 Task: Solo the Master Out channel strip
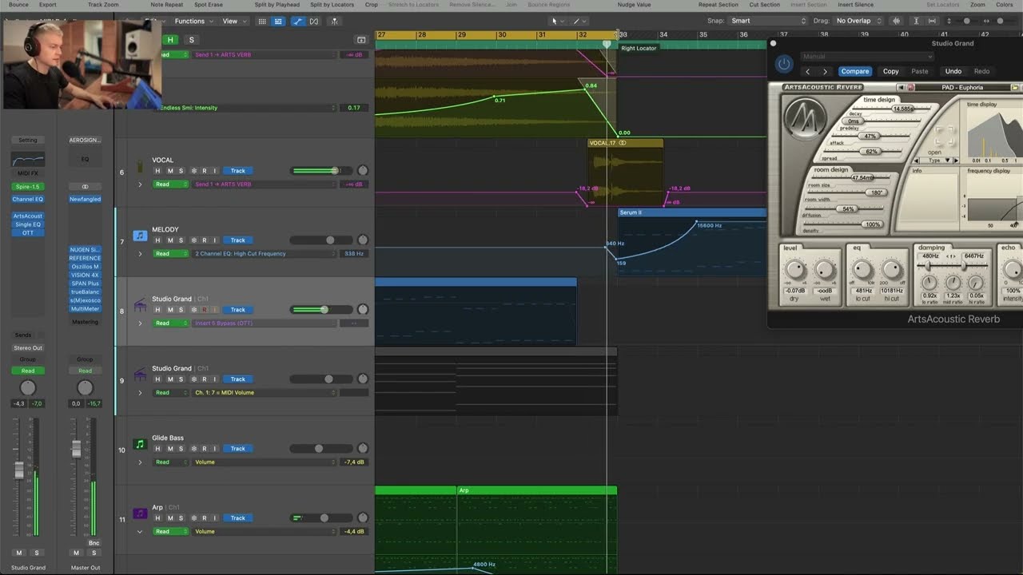point(94,553)
